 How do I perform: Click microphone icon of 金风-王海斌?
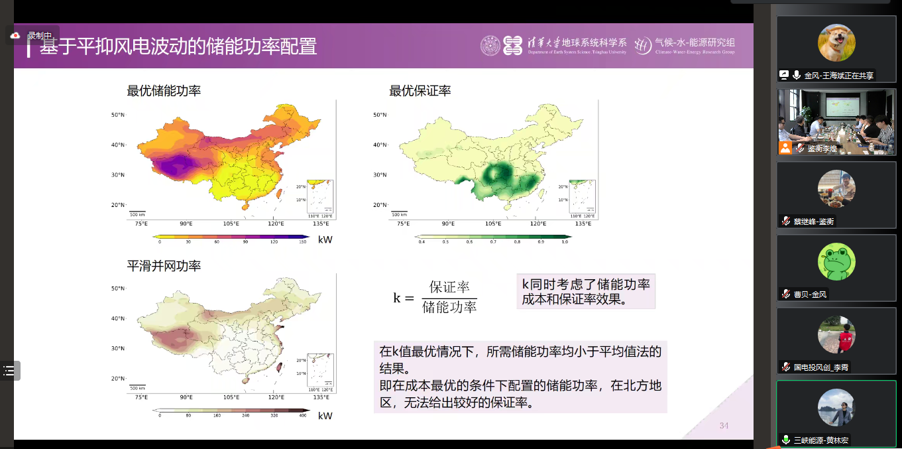[797, 76]
